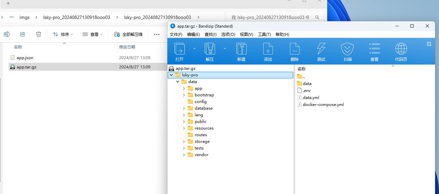The width and height of the screenshot is (439, 194).
Task: Open the Help (帮助) menu
Action: tap(282, 35)
